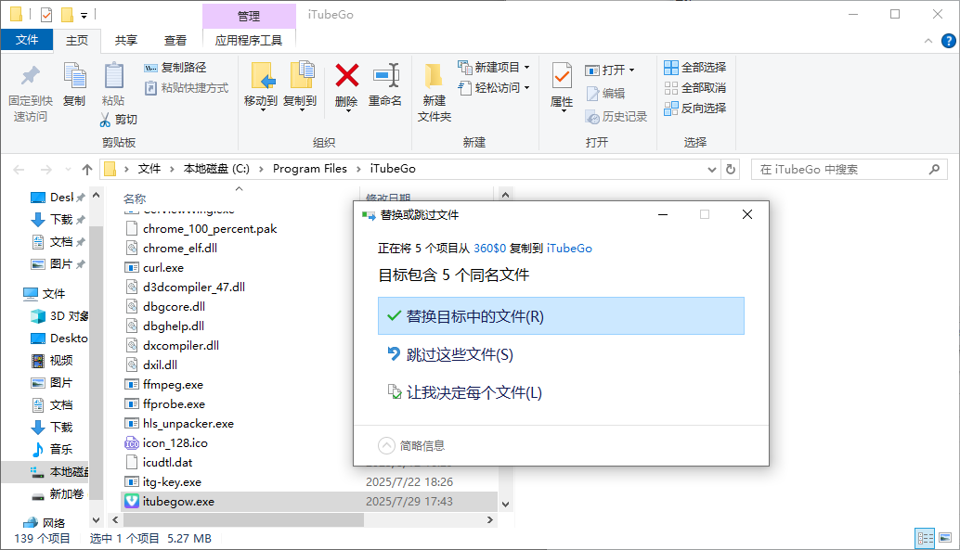The height and width of the screenshot is (550, 960).
Task: Click the 编辑 edit button
Action: click(x=605, y=93)
